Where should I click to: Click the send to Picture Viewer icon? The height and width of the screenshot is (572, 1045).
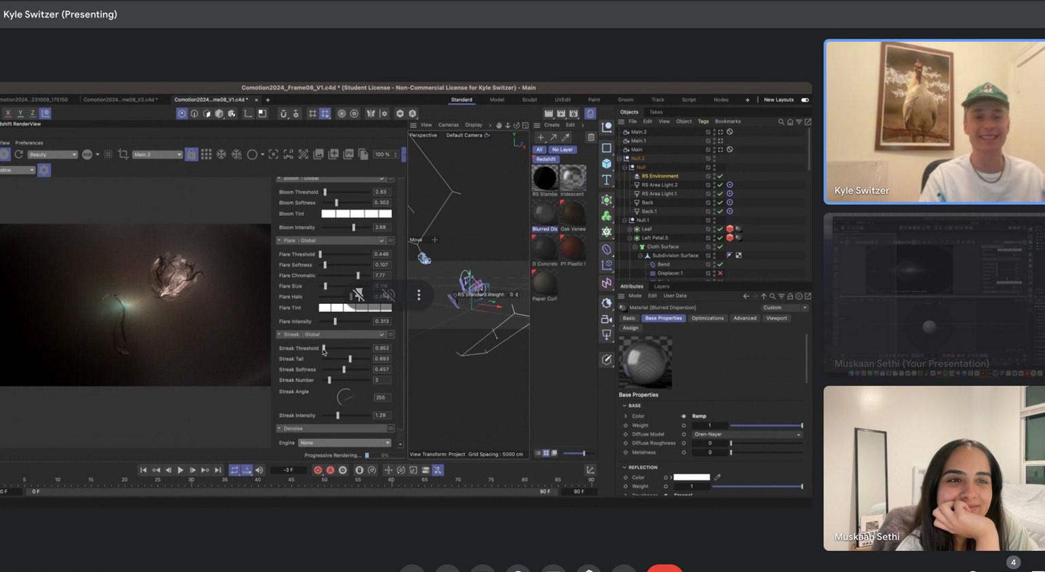[x=348, y=155]
